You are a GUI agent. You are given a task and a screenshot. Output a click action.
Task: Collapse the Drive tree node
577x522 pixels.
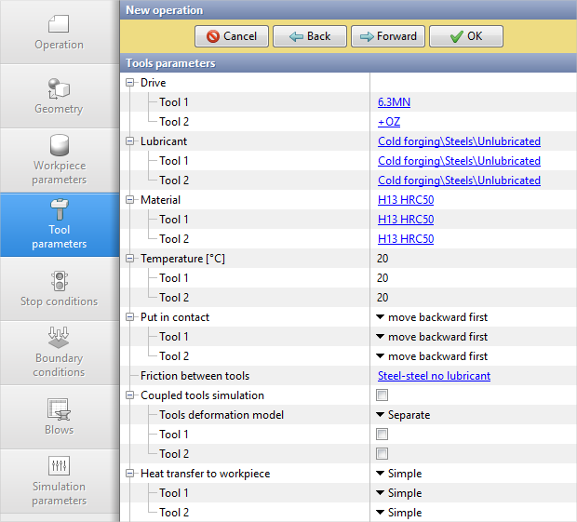pos(129,83)
